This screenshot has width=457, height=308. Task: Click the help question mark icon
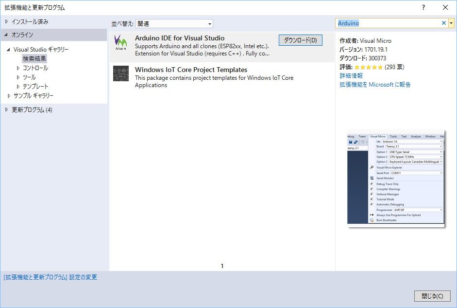pyautogui.click(x=423, y=7)
